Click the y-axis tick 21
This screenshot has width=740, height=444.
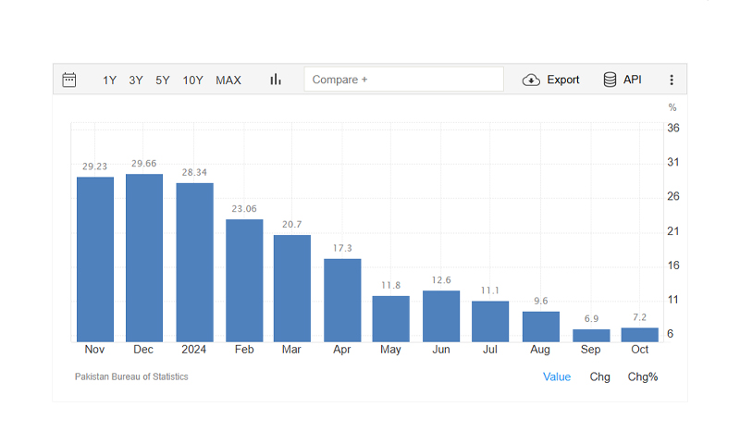(673, 231)
